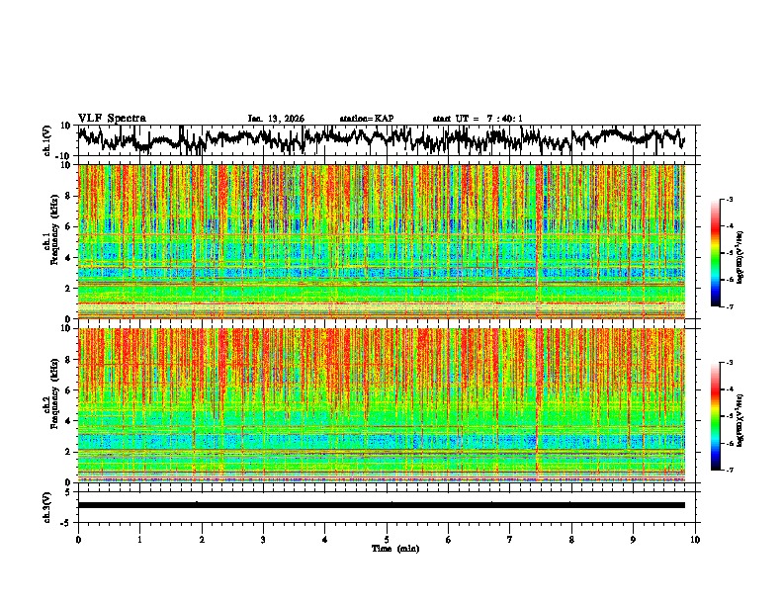
Task: Click the "Time (min)" x-axis label
Action: click(395, 549)
